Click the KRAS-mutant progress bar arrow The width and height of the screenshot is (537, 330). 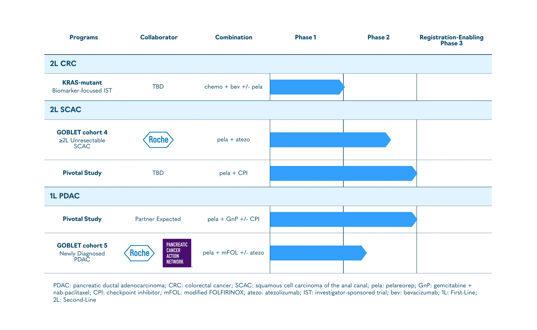click(307, 87)
